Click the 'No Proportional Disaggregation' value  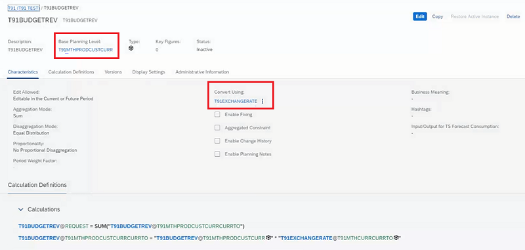(45, 150)
